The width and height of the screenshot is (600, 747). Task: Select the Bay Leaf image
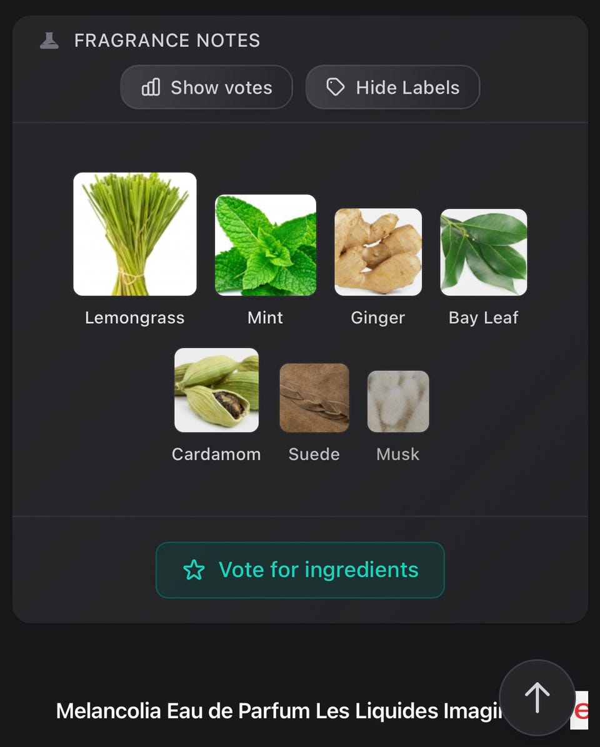click(x=484, y=252)
